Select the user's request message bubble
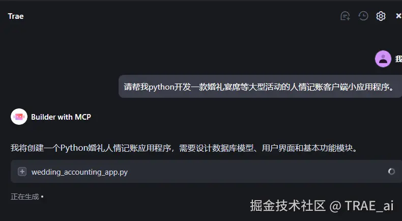This screenshot has width=402, height=221. pos(260,87)
